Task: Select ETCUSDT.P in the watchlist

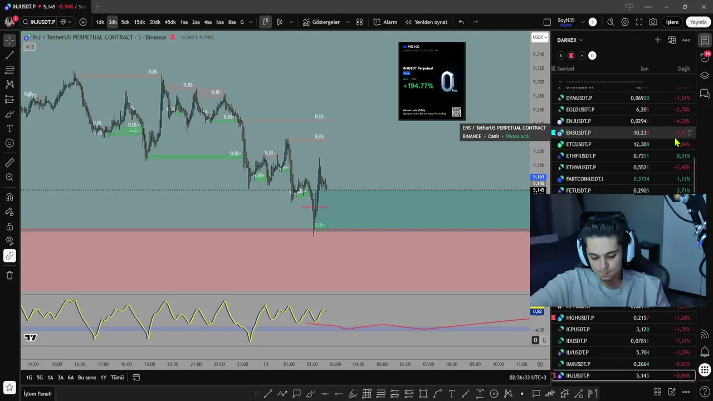Action: pos(623,144)
